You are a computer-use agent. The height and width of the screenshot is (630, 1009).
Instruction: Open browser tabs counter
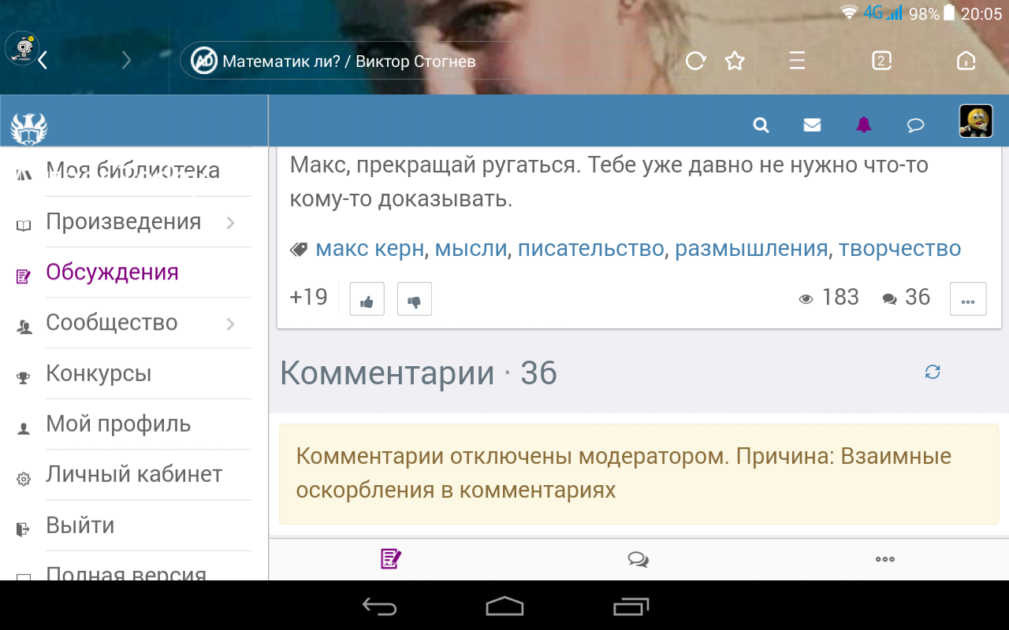point(881,61)
